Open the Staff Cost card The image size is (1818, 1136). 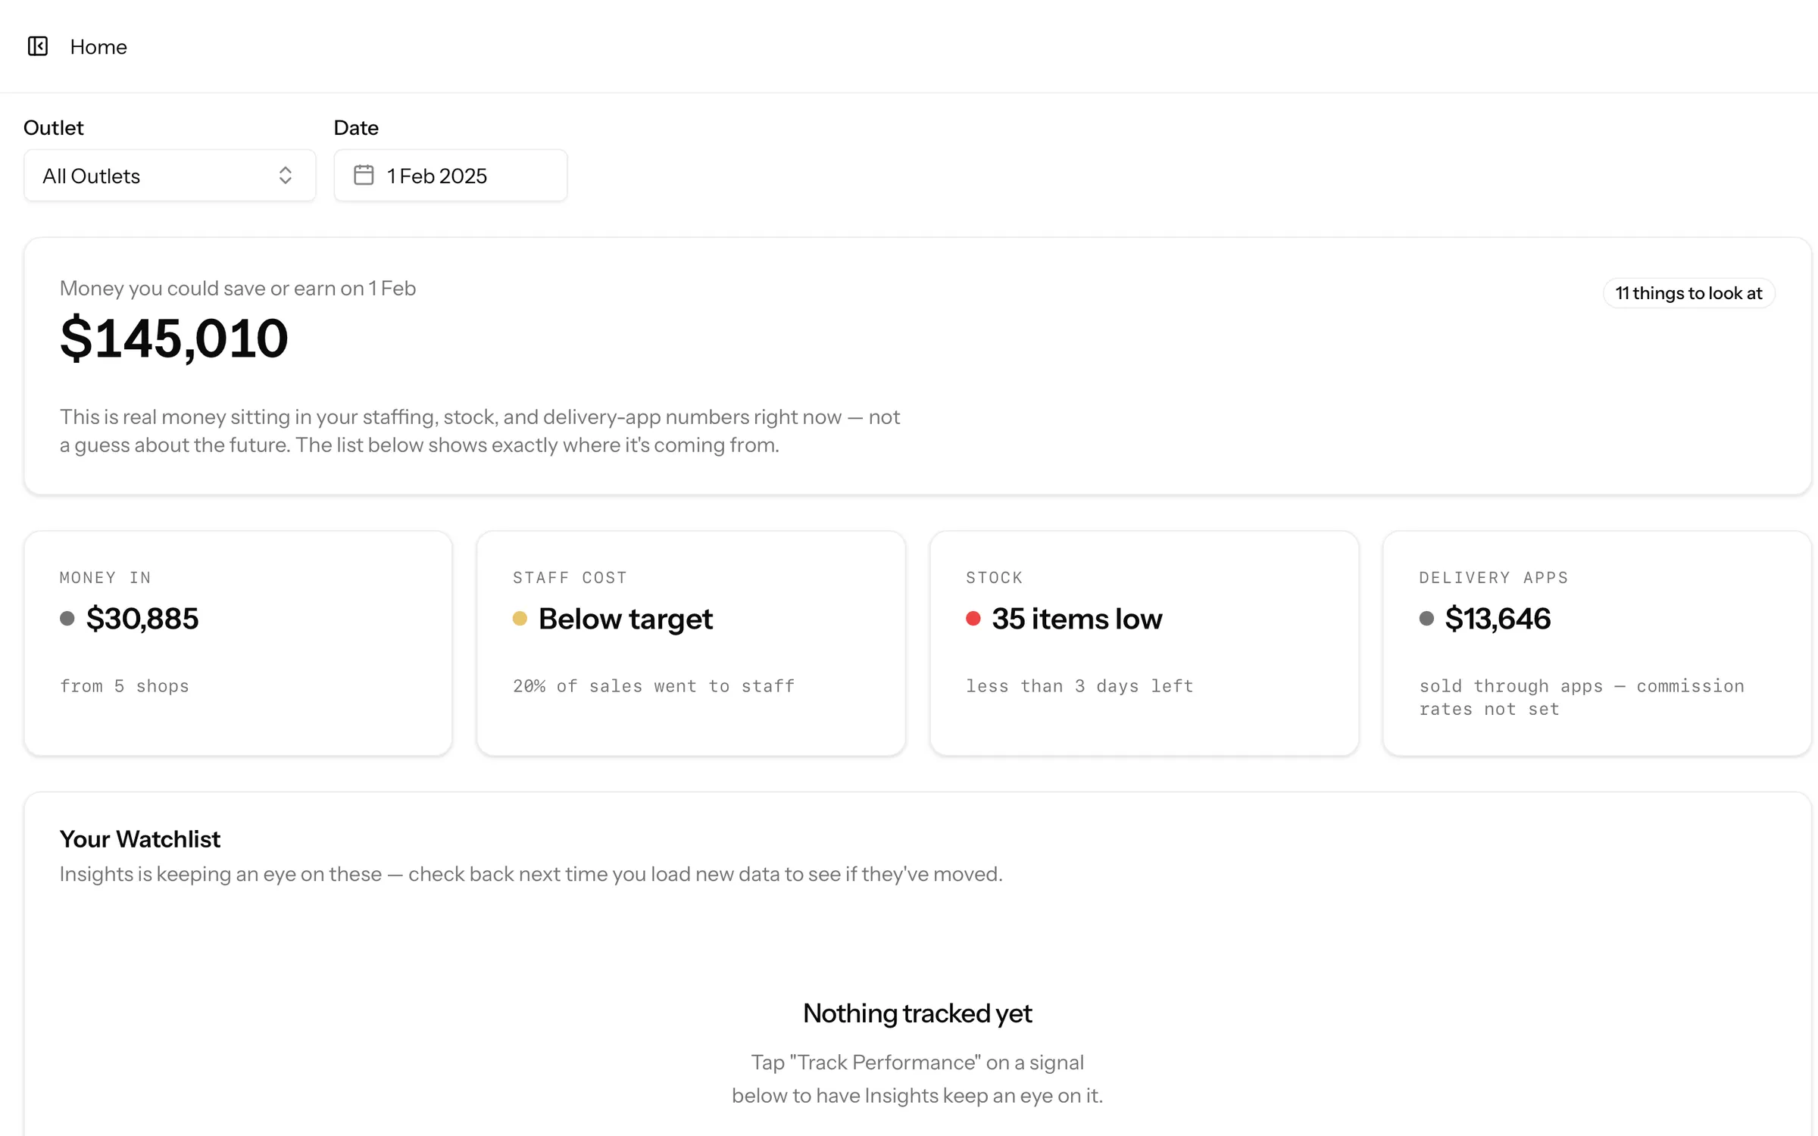click(691, 643)
